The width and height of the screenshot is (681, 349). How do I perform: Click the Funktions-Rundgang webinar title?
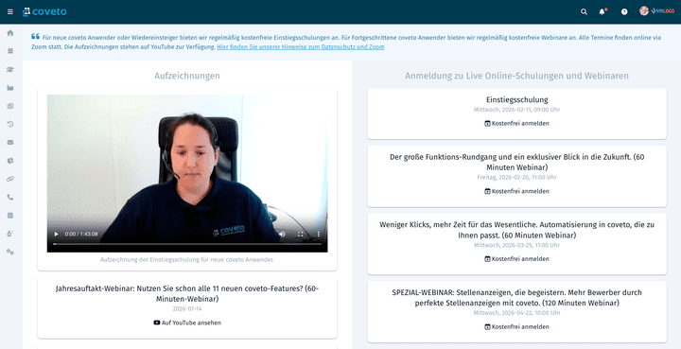pos(516,163)
